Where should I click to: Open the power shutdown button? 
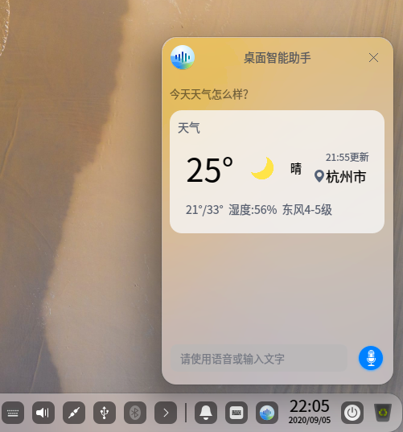(352, 413)
